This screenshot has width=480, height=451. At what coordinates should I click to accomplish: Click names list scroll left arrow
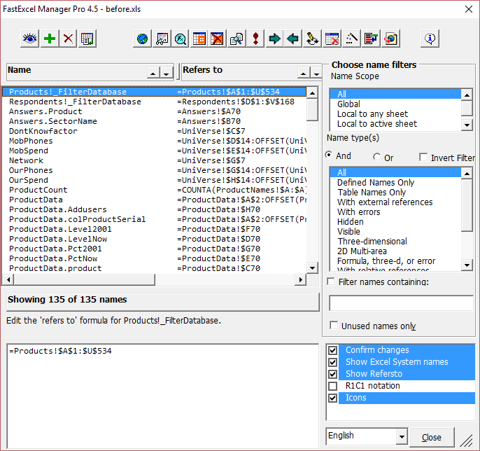(8, 279)
